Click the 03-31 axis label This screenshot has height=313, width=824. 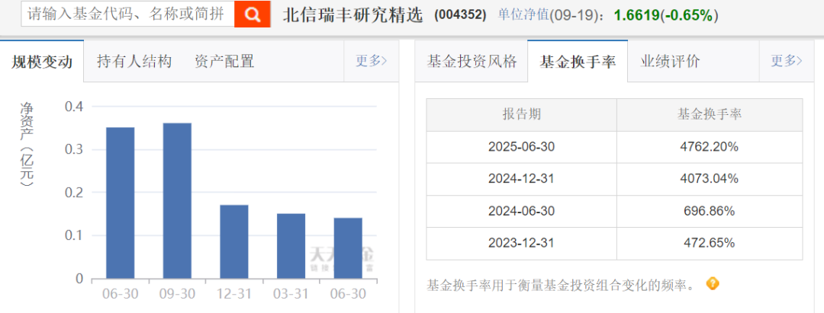pos(291,295)
